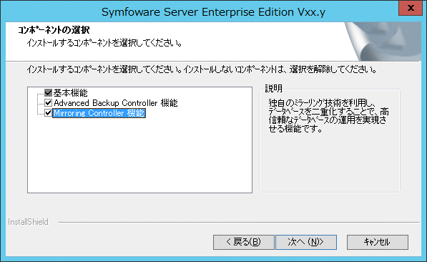This screenshot has height=262, width=427.
Task: Click the Symfoware Server Enterprise Edition title bar
Action: coord(213,12)
